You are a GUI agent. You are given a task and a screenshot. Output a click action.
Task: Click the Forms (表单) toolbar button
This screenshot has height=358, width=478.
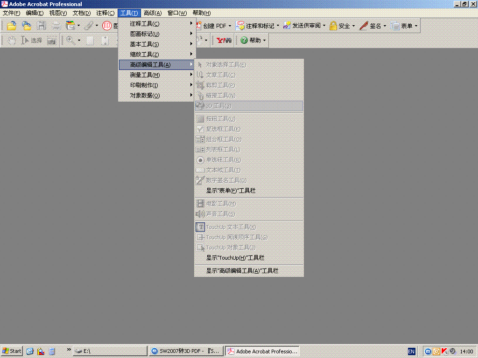[x=401, y=26]
